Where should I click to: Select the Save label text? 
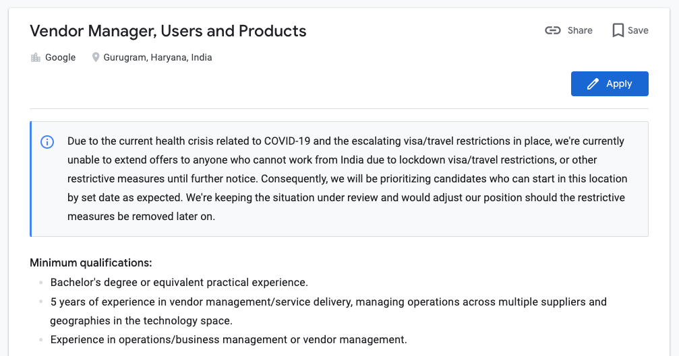[x=638, y=30]
